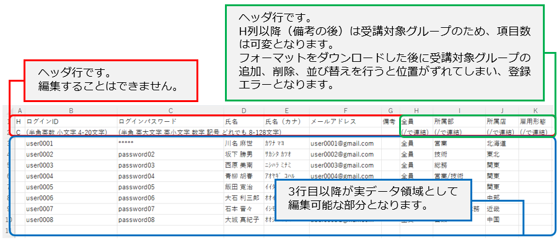
Task: Select the 全員 cell in the user0002 row
Action: click(416, 155)
